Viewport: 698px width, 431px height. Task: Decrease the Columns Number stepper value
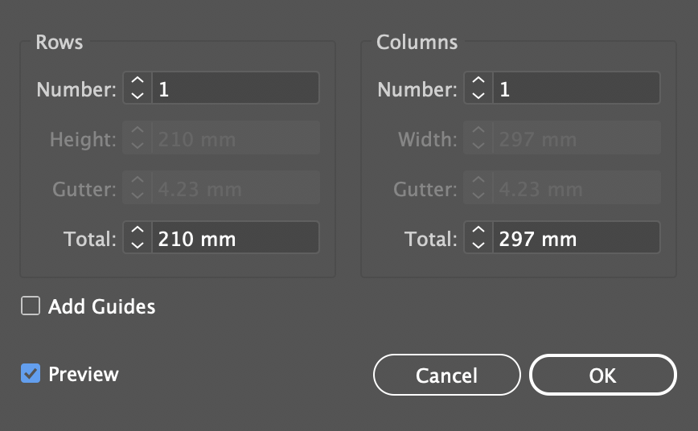tap(478, 95)
